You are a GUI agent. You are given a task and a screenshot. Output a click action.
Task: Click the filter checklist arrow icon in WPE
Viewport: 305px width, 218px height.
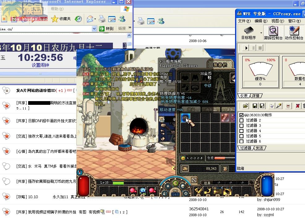(x=272, y=106)
